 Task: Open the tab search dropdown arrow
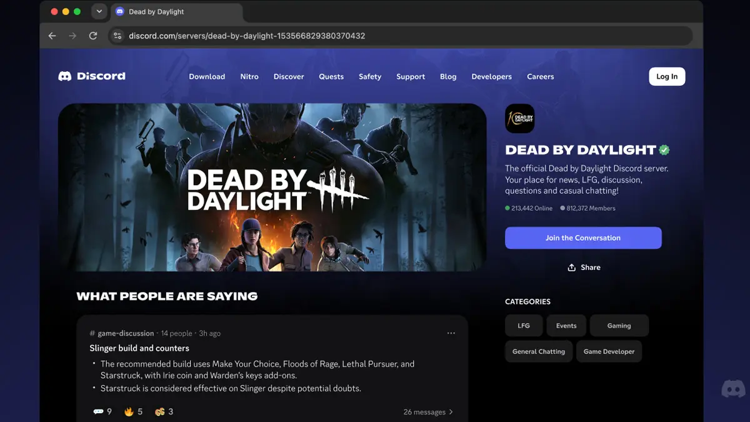coord(99,11)
